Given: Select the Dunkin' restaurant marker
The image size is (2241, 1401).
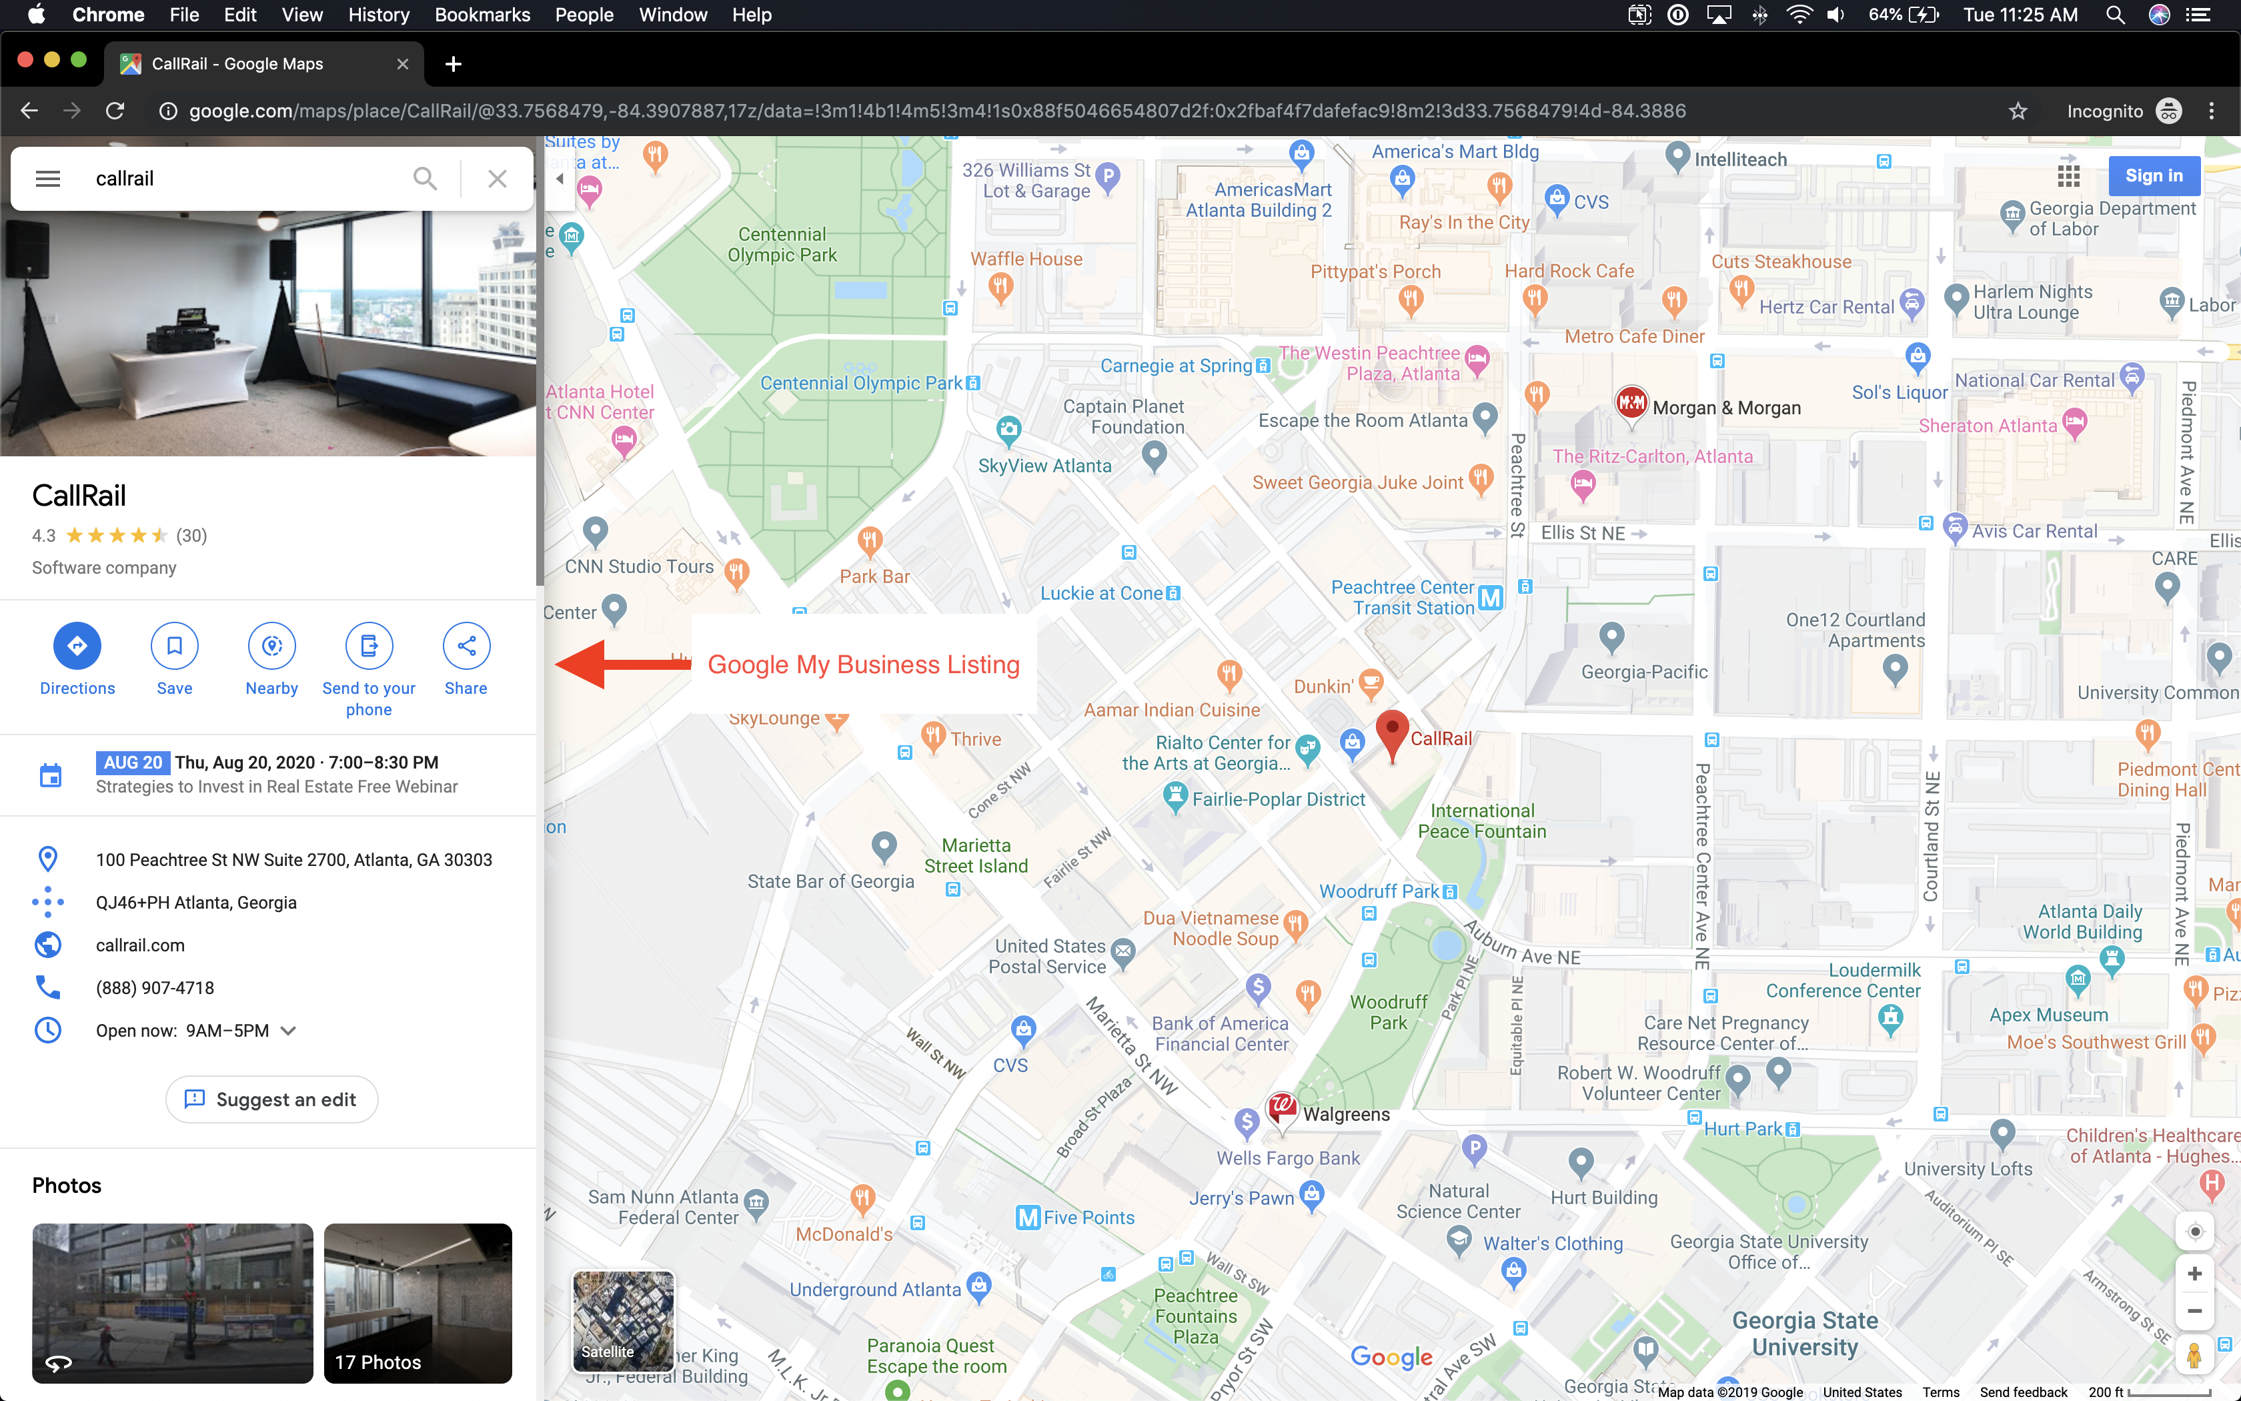Looking at the screenshot, I should click(1371, 684).
